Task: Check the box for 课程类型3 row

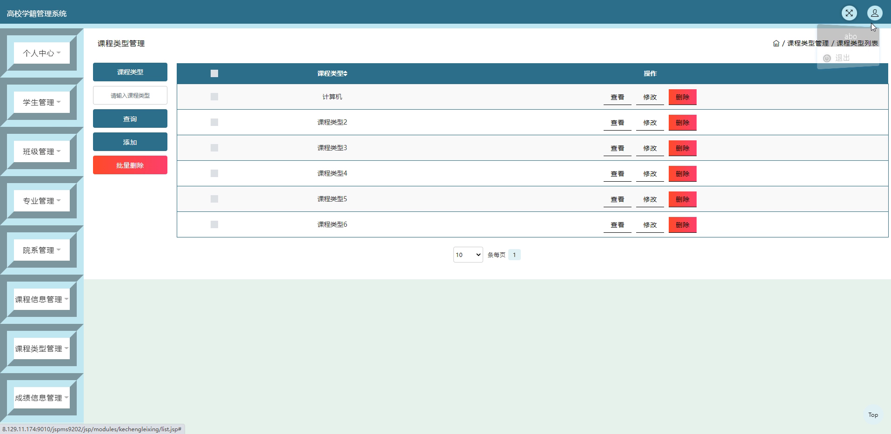Action: click(x=214, y=148)
